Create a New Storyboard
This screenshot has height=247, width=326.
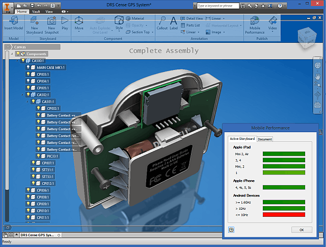coord(34,25)
